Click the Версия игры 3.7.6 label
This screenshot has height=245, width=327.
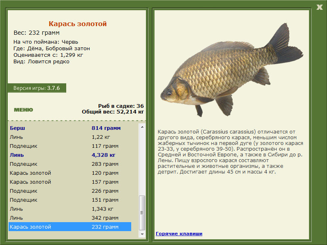(x=37, y=88)
